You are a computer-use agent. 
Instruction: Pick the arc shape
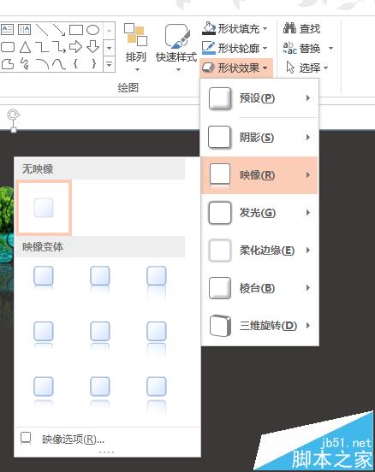coord(42,64)
